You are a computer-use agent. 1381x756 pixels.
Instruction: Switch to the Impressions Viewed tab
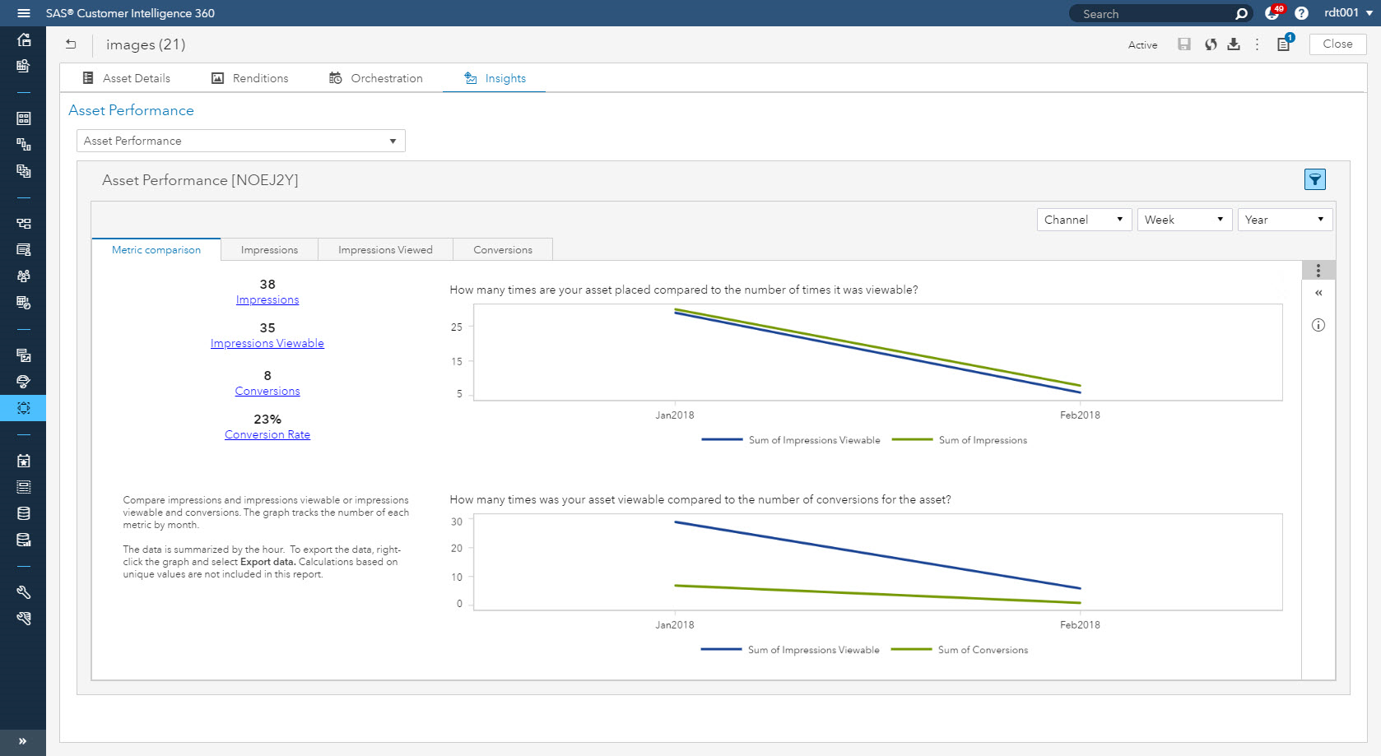point(385,250)
